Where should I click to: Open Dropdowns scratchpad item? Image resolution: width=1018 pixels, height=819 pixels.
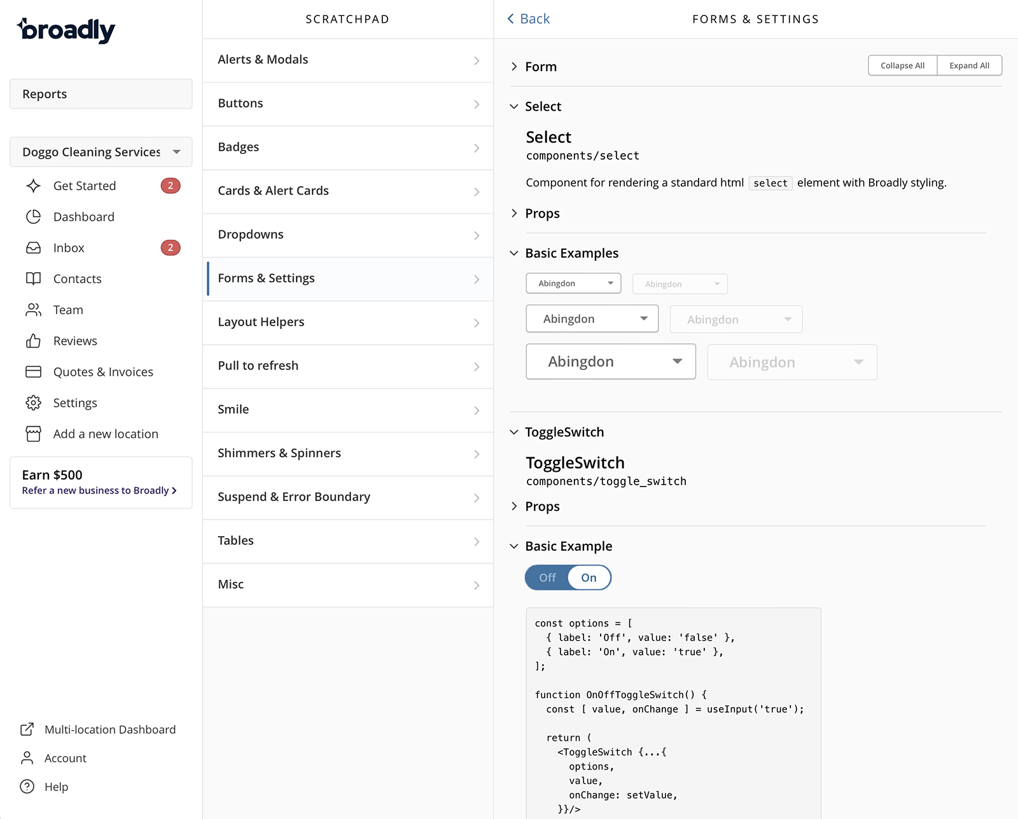pyautogui.click(x=348, y=235)
